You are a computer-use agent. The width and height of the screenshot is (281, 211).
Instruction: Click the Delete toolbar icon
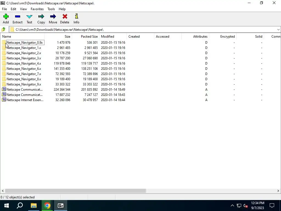coord(65,19)
